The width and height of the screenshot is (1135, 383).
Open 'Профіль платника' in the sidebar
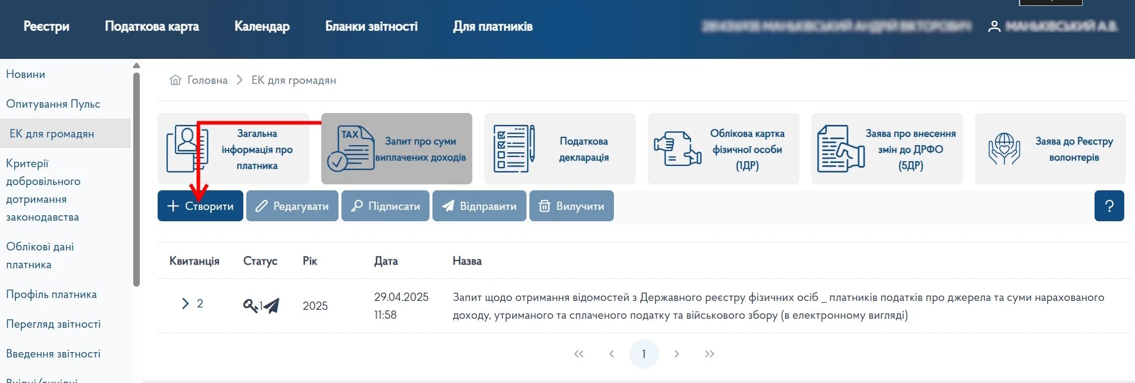(51, 294)
